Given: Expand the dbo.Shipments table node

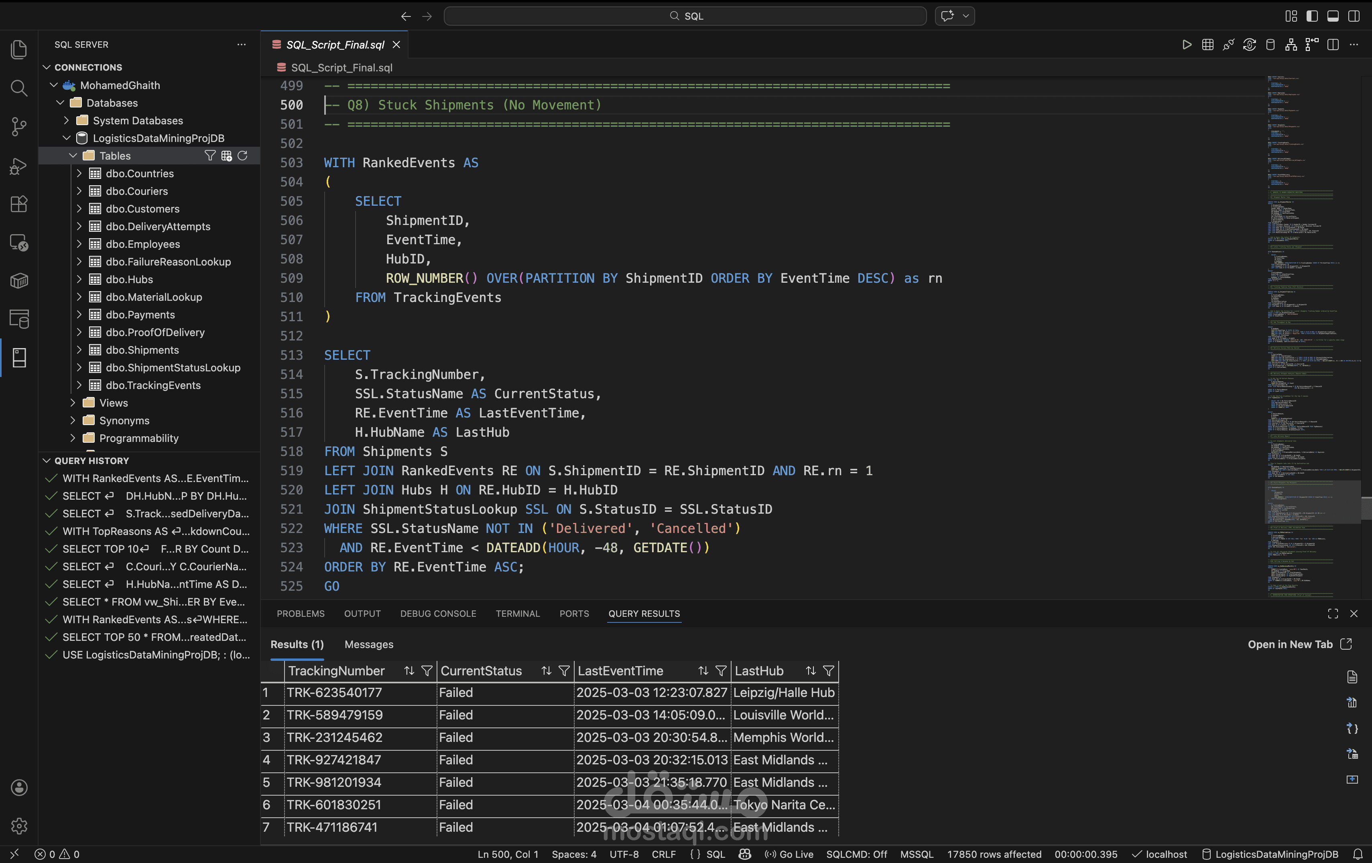Looking at the screenshot, I should 79,350.
